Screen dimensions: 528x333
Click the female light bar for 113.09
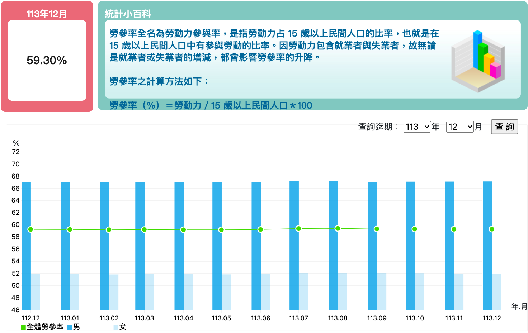[382, 291]
